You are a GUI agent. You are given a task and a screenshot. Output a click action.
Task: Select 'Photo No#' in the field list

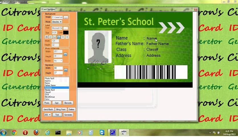(56, 78)
